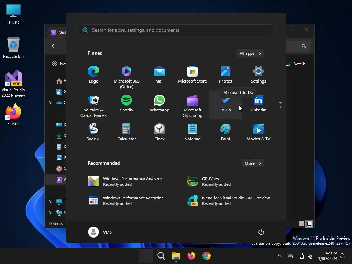Go to next page of pinned apps
The height and width of the screenshot is (264, 352).
point(280,107)
